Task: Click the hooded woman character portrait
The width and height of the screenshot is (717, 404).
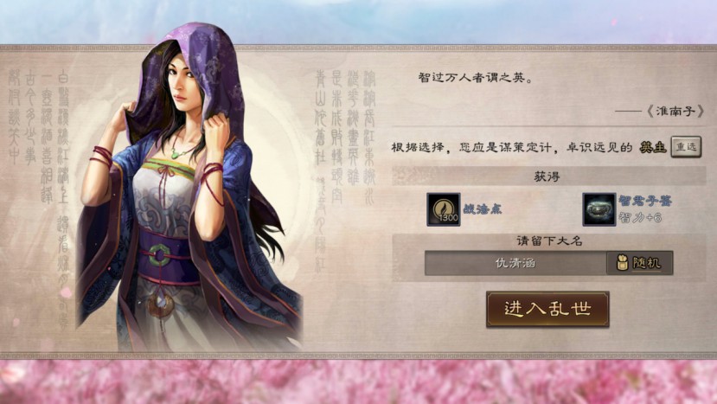Action: click(188, 188)
